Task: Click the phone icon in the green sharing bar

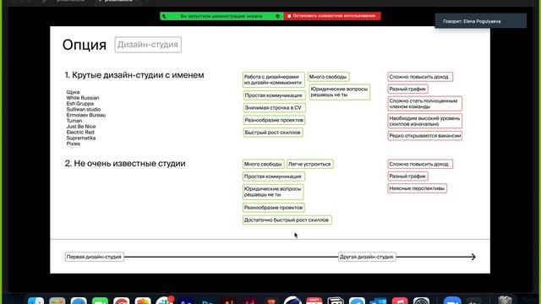Action: [x=165, y=16]
